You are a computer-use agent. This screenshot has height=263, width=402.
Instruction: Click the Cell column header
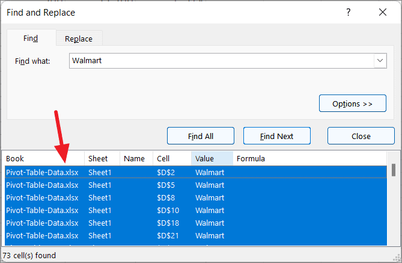(172, 158)
